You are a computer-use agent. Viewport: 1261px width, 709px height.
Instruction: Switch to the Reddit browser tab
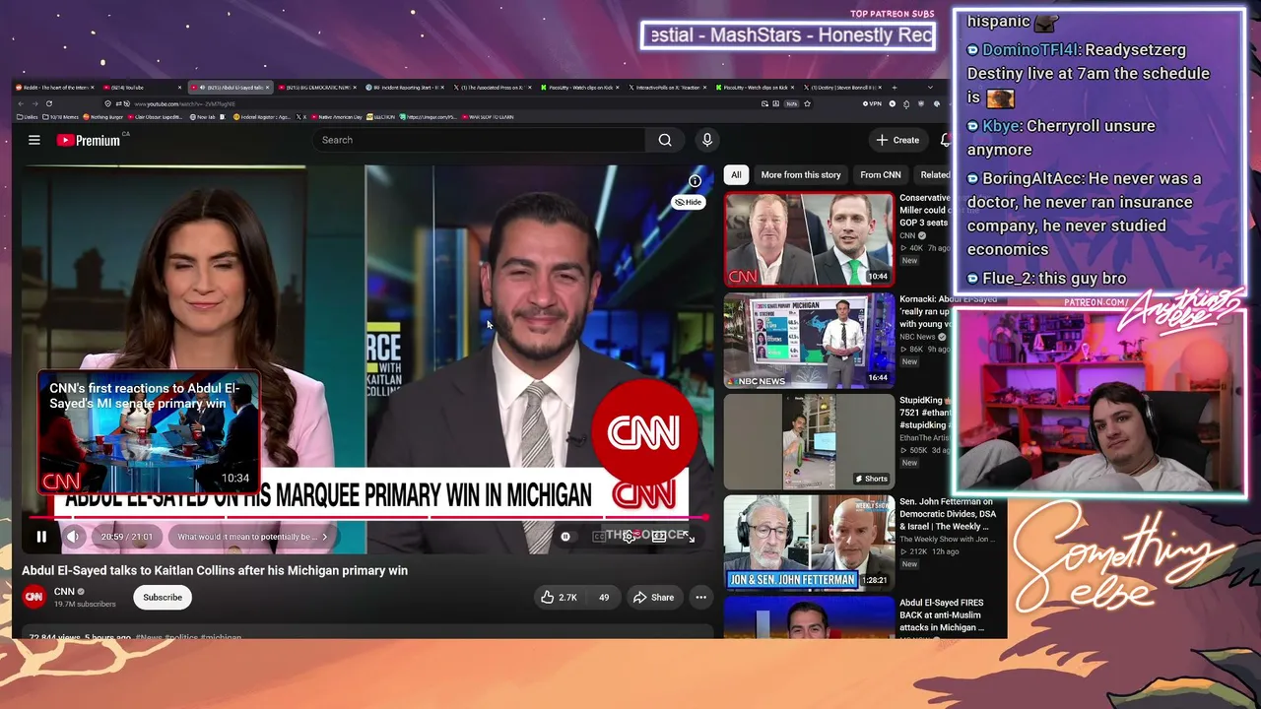point(57,88)
